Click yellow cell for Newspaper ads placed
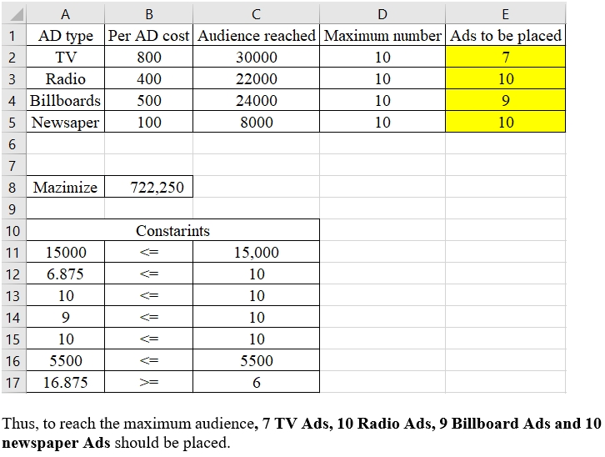 (x=506, y=122)
